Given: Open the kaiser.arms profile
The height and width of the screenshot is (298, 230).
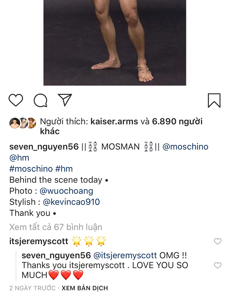Looking at the screenshot, I should pos(114,122).
